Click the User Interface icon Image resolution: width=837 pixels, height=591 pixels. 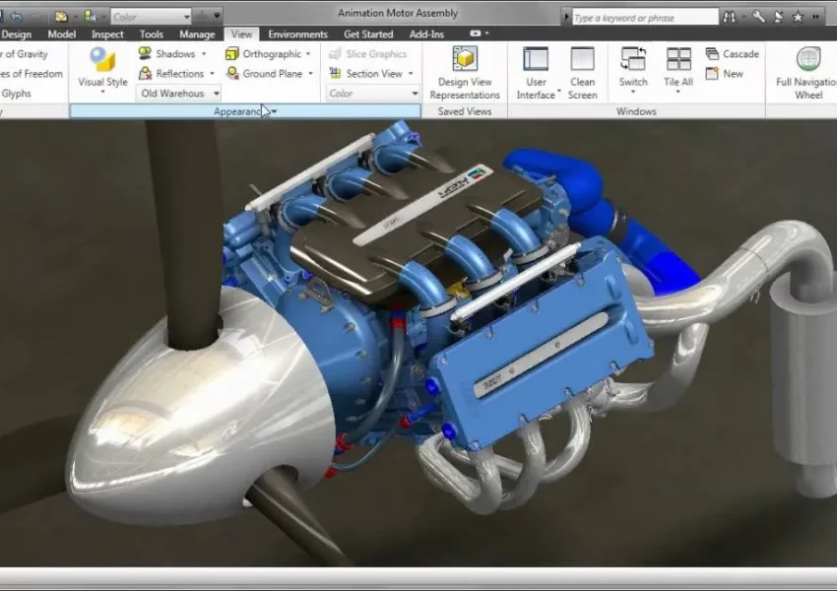tap(536, 59)
